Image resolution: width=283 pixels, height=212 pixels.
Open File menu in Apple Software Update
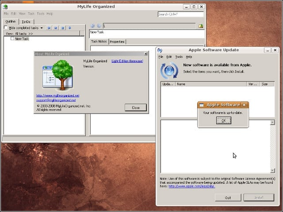coord(161,57)
